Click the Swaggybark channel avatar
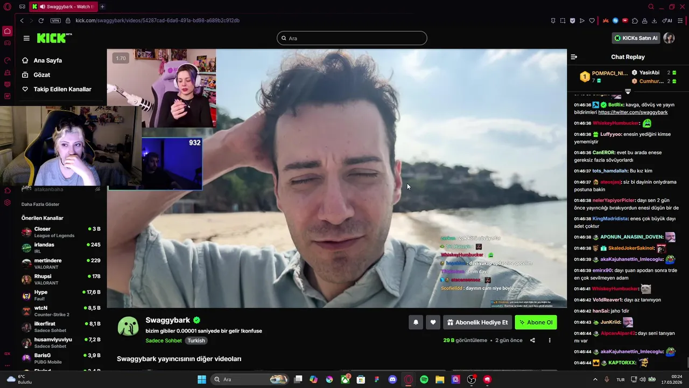Viewport: 689px width, 388px height. 128,327
